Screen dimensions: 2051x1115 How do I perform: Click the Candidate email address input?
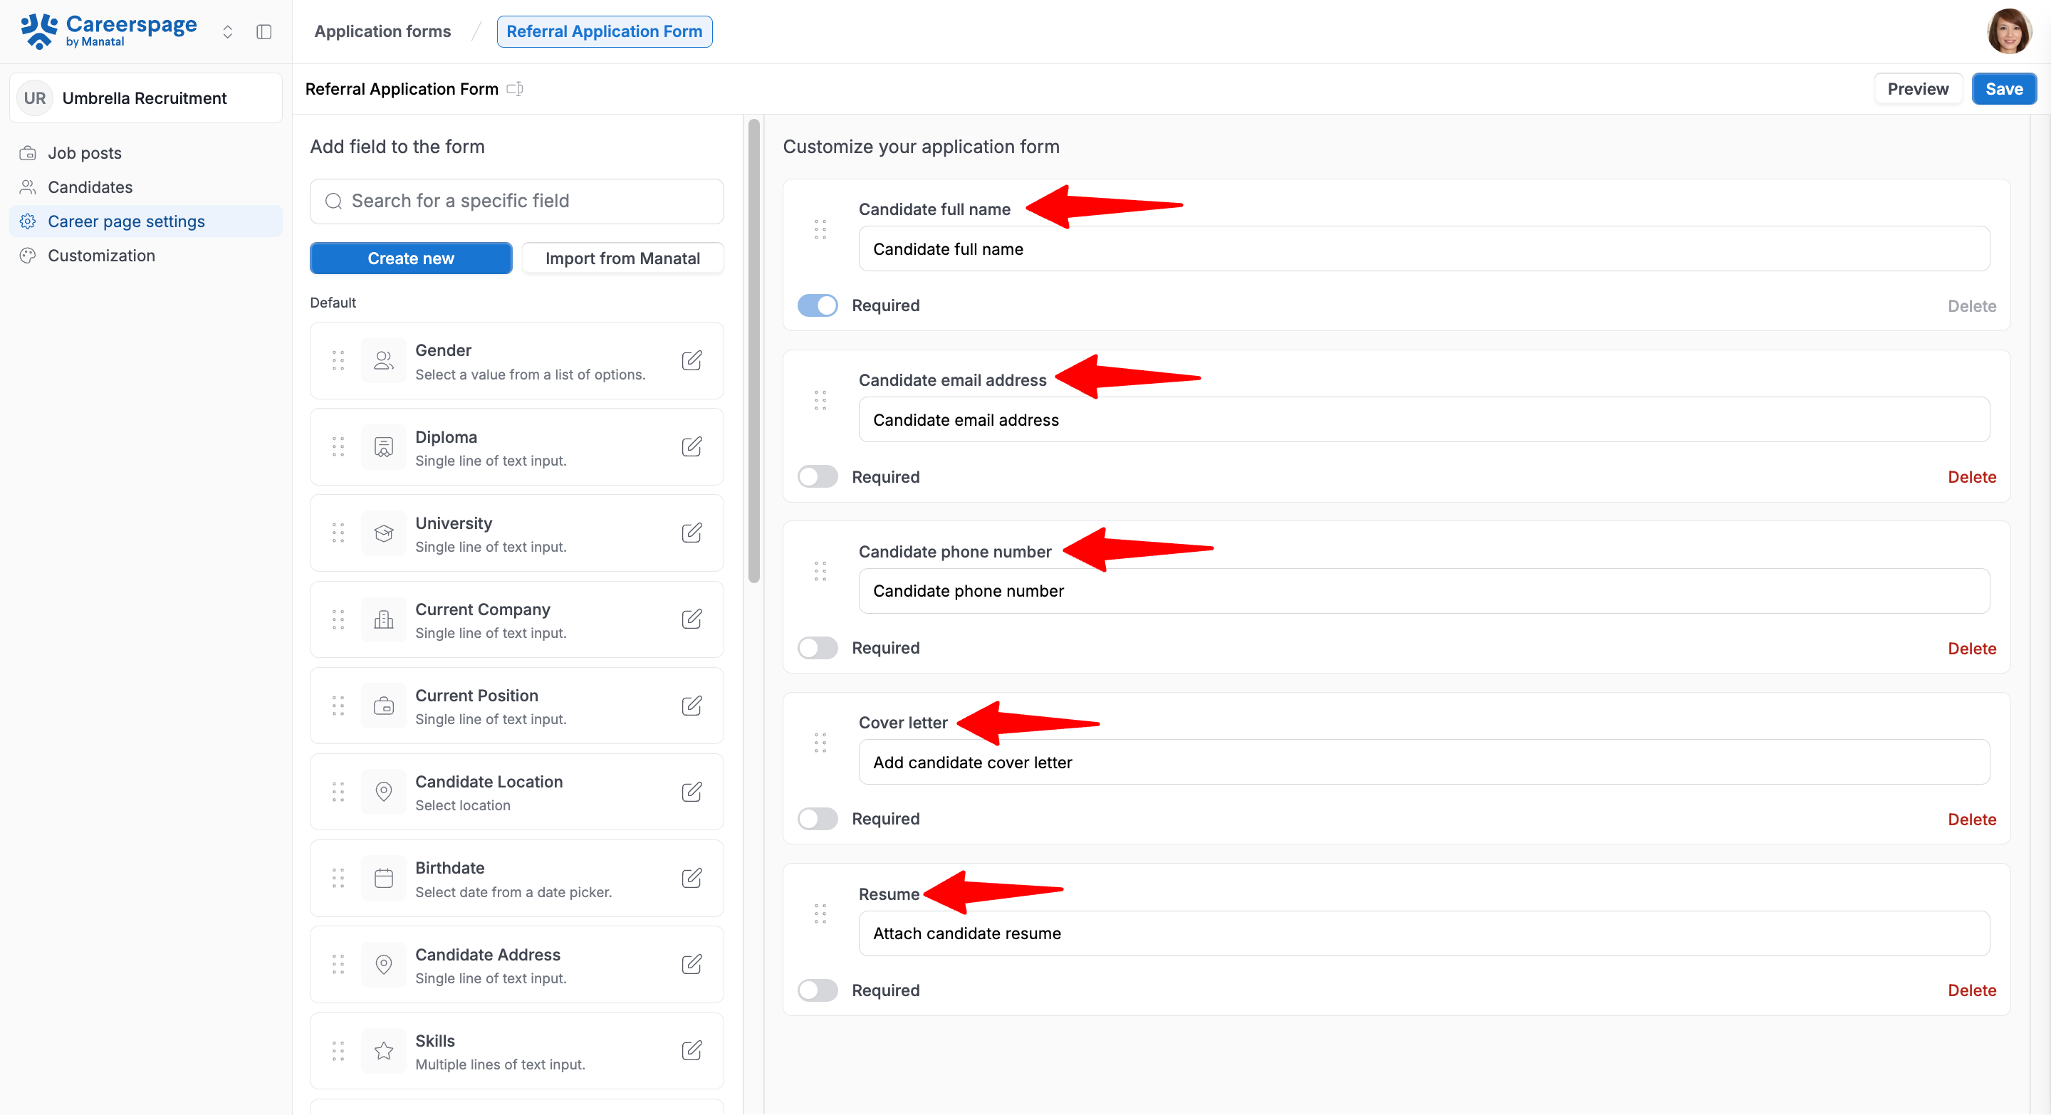coord(1424,420)
